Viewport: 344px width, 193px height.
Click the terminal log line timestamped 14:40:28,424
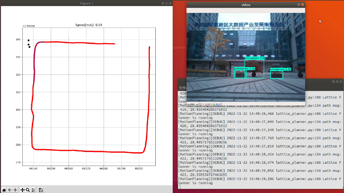pos(260,155)
